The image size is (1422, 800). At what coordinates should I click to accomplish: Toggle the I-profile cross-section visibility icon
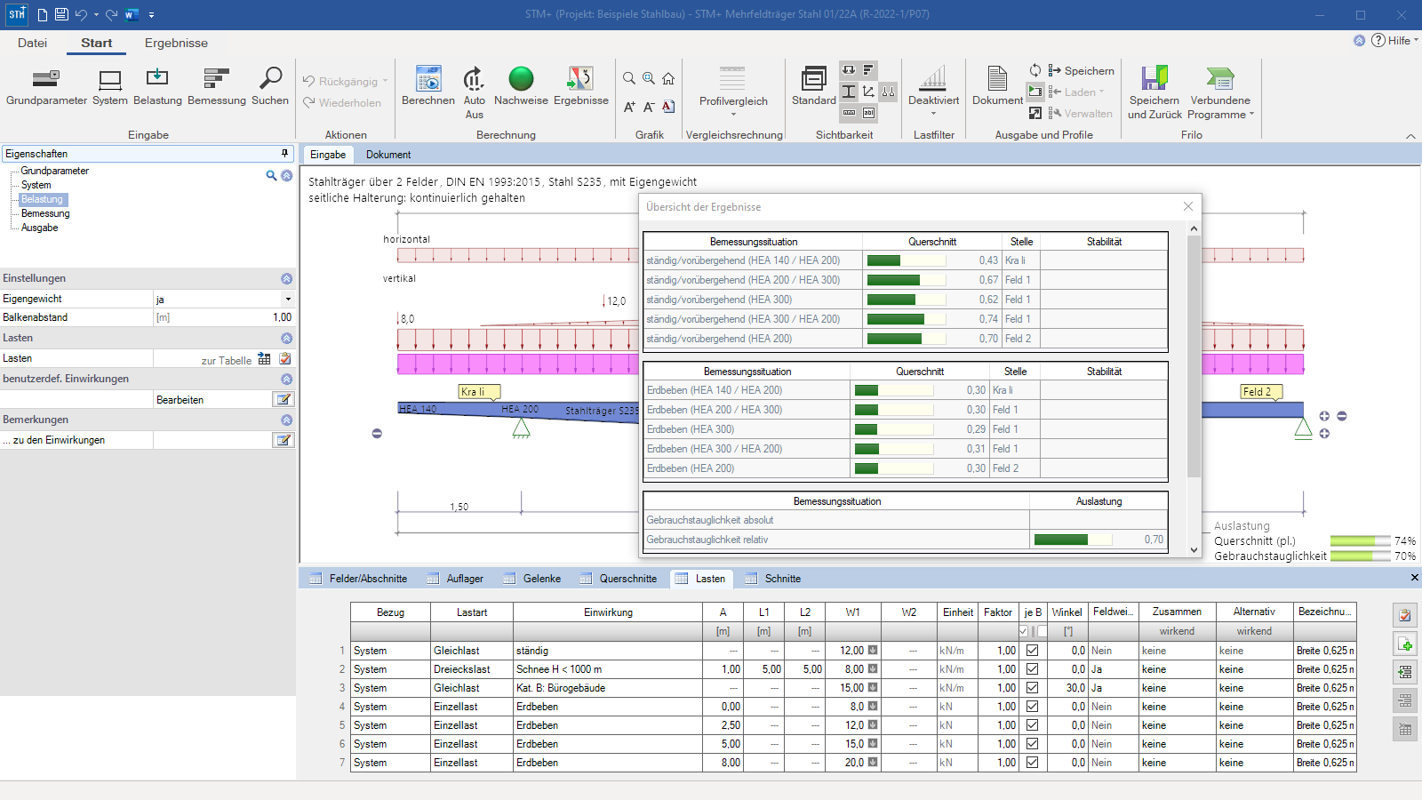pyautogui.click(x=849, y=92)
